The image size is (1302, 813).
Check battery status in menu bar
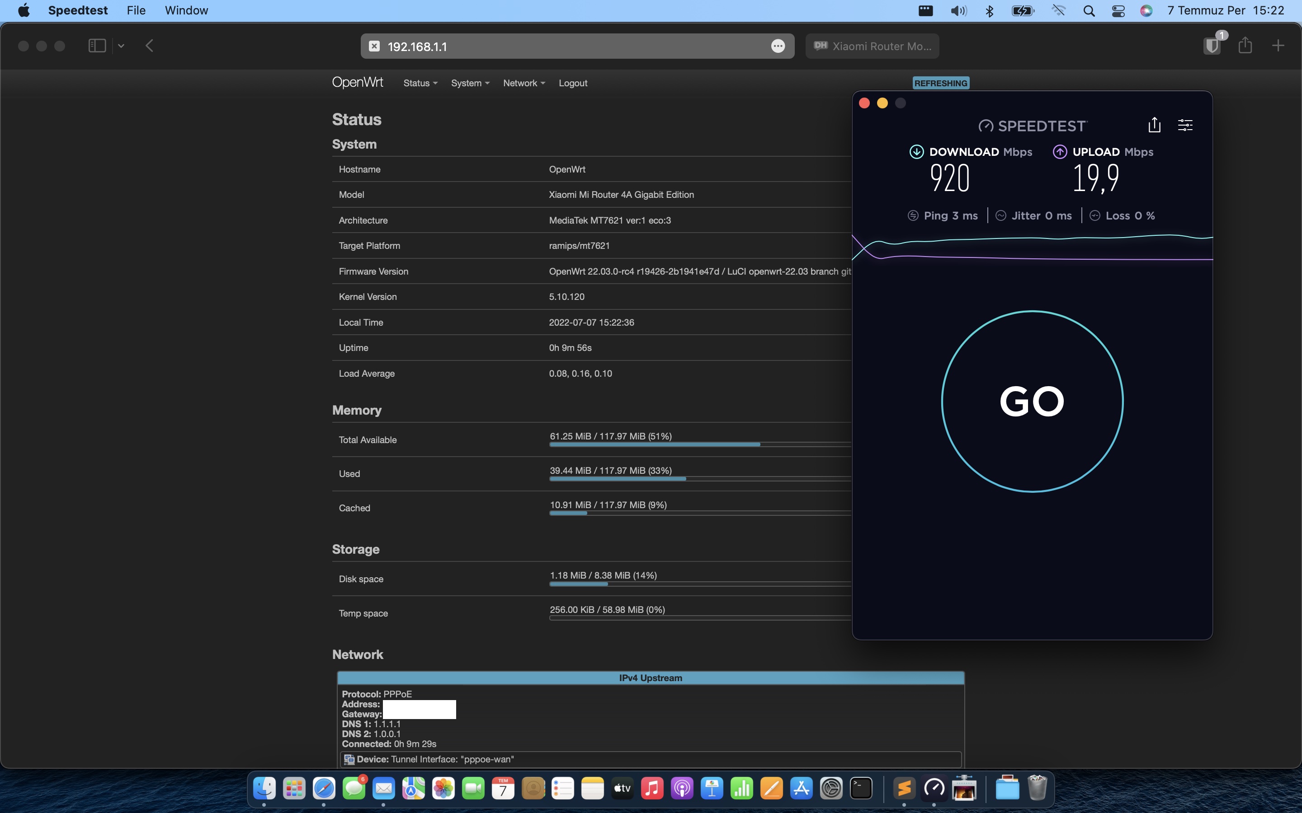click(1023, 11)
